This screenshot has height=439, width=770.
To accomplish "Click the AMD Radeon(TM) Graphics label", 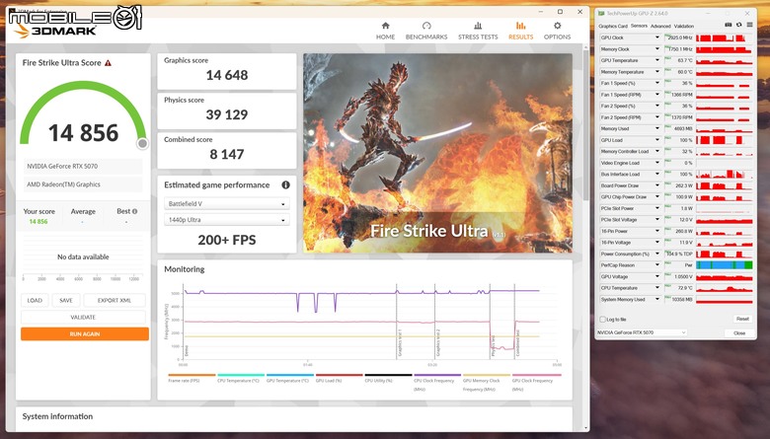I will (x=63, y=184).
